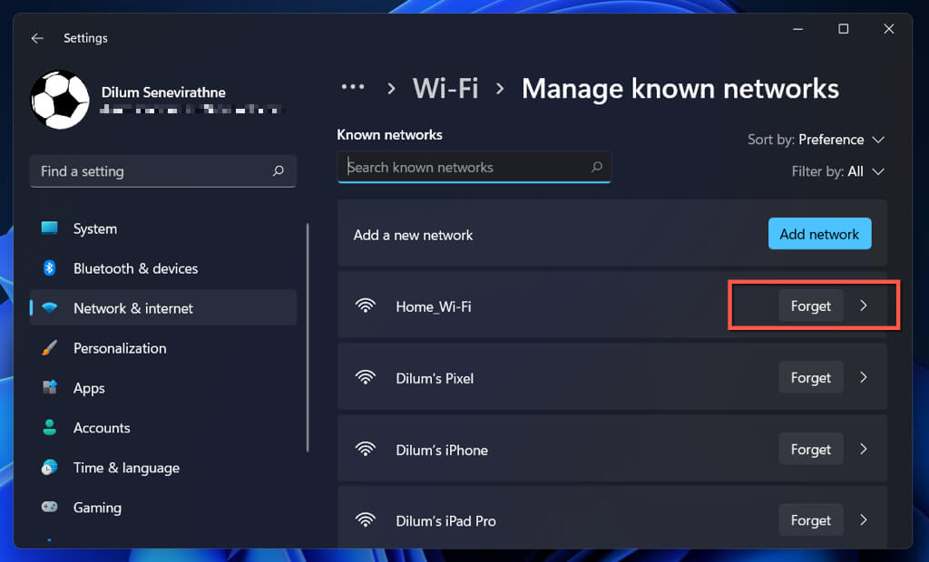Go to Time & language settings

point(126,468)
